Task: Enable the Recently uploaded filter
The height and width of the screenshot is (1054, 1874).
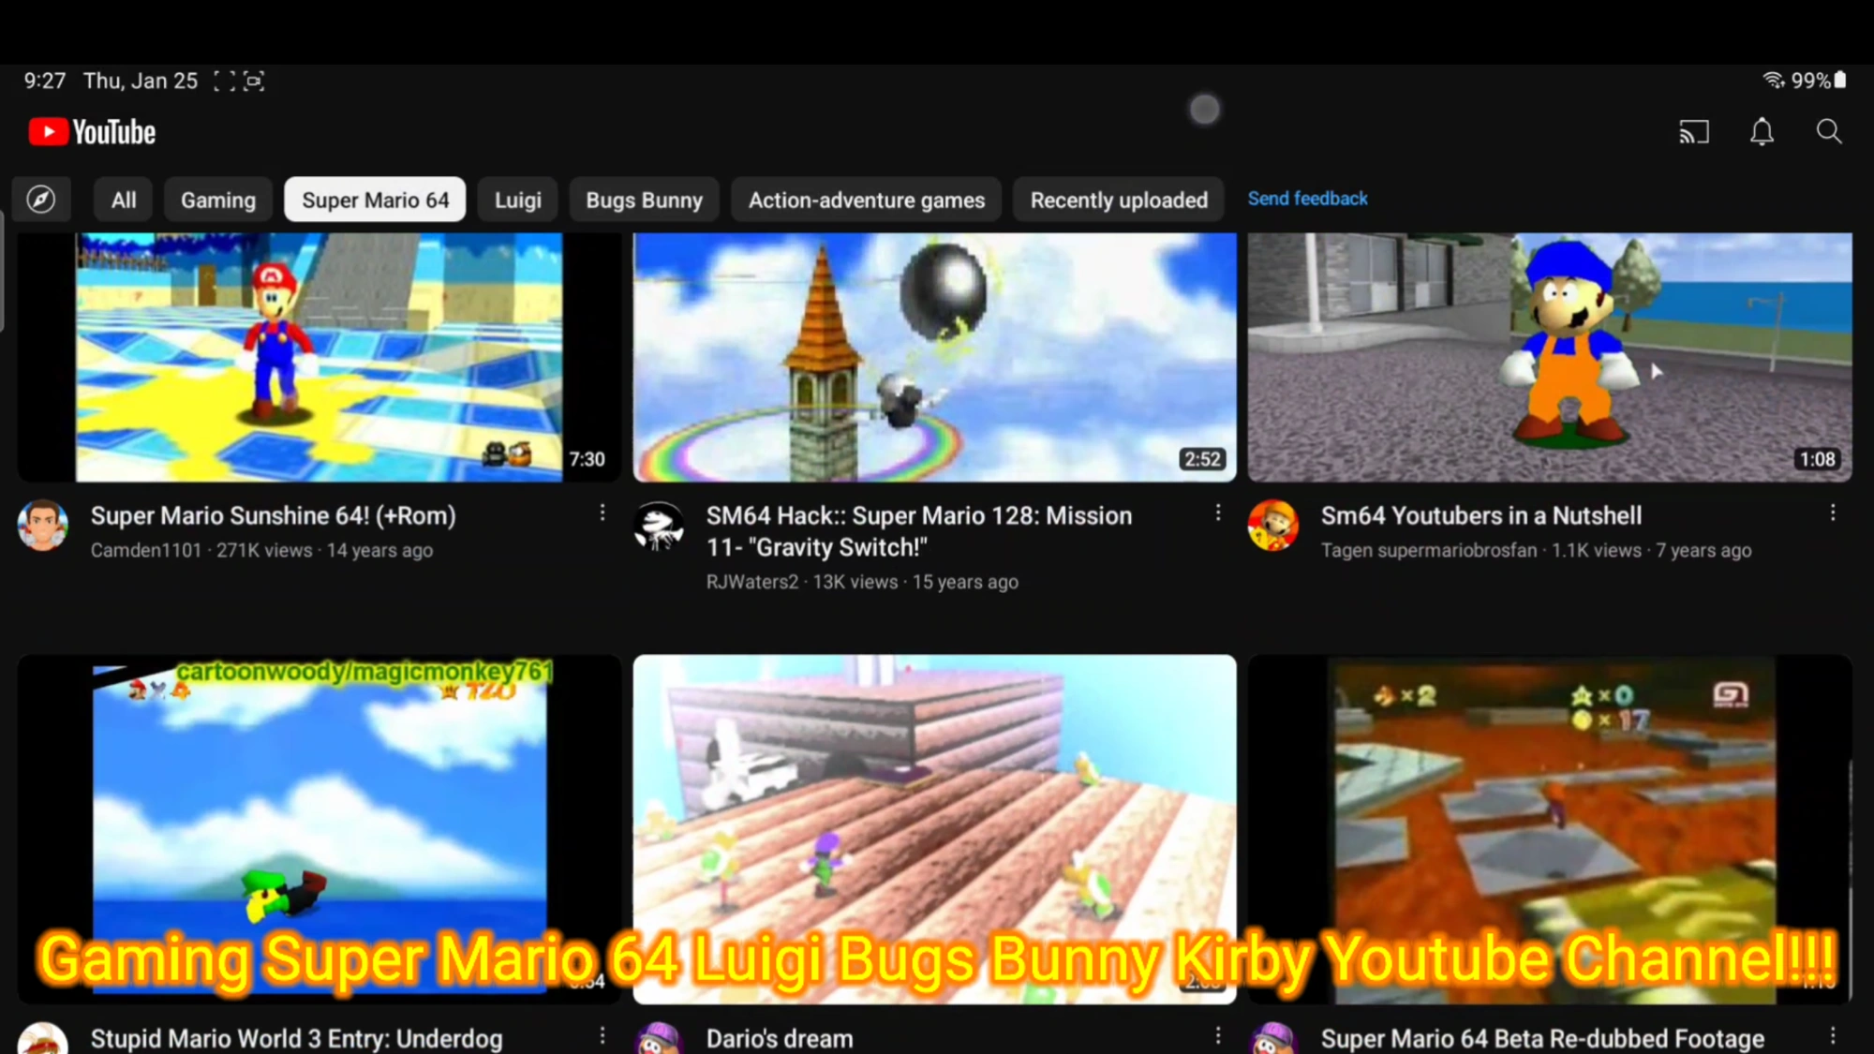Action: pyautogui.click(x=1119, y=200)
